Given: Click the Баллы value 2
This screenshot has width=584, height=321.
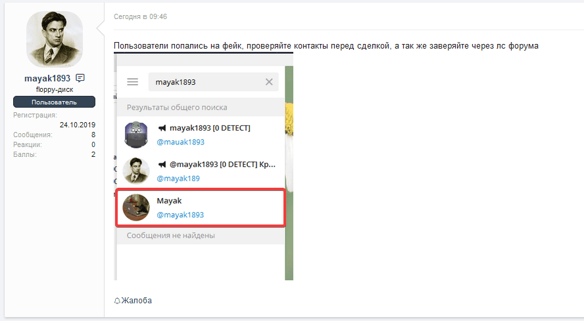Looking at the screenshot, I should pyautogui.click(x=93, y=154).
